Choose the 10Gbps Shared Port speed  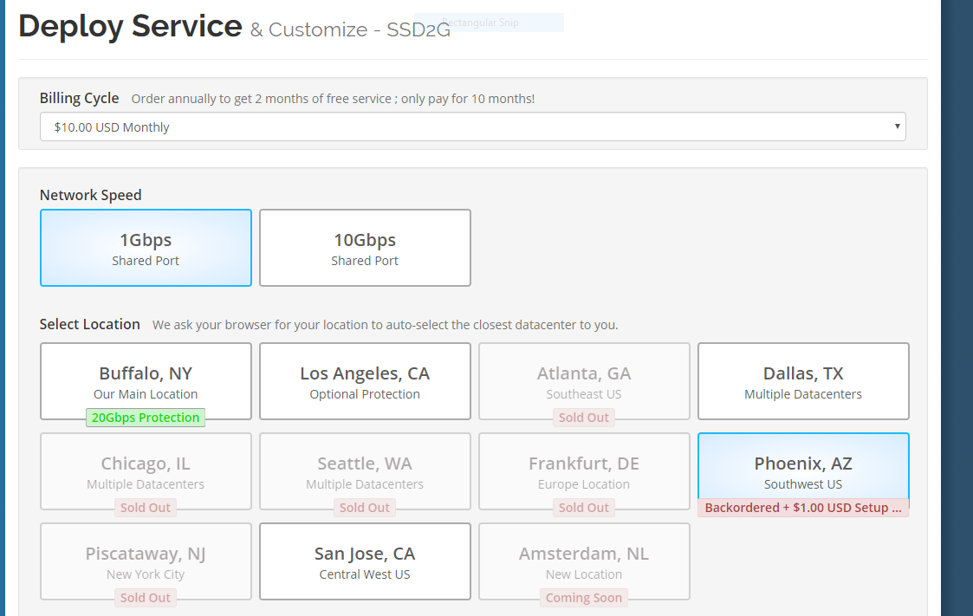(365, 248)
